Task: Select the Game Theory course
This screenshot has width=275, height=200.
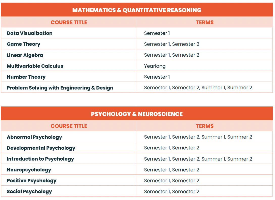Action: point(23,44)
